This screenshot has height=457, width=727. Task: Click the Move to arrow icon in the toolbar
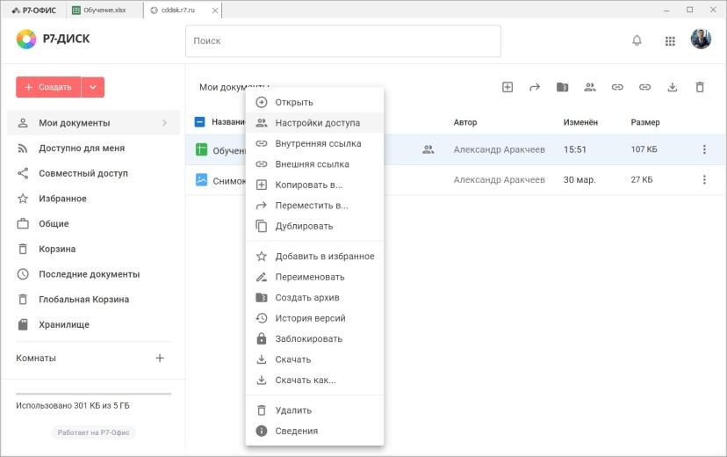tap(535, 87)
